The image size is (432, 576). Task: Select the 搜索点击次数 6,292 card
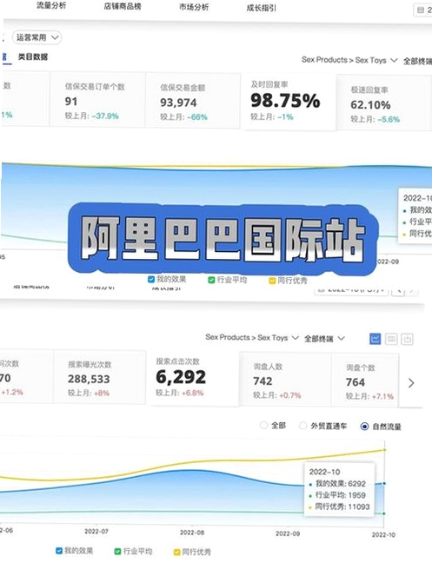pyautogui.click(x=193, y=377)
